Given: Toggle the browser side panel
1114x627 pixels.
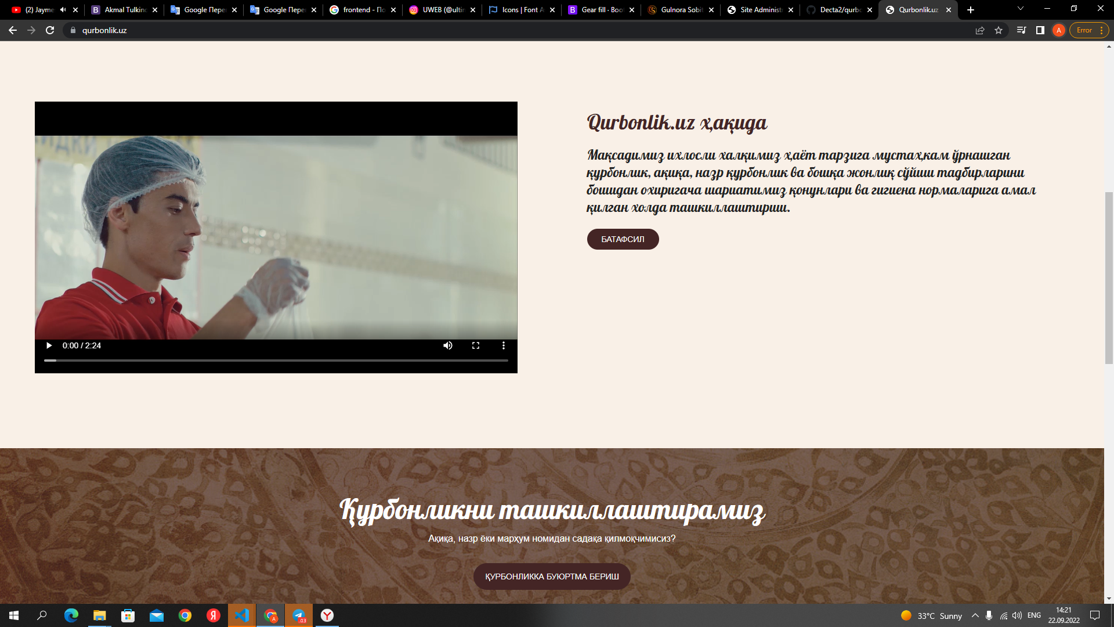Looking at the screenshot, I should tap(1040, 30).
